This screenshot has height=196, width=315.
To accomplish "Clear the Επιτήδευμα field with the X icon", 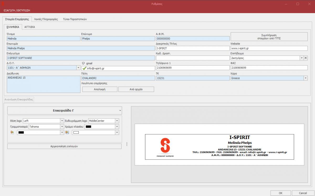I will coord(306,58).
